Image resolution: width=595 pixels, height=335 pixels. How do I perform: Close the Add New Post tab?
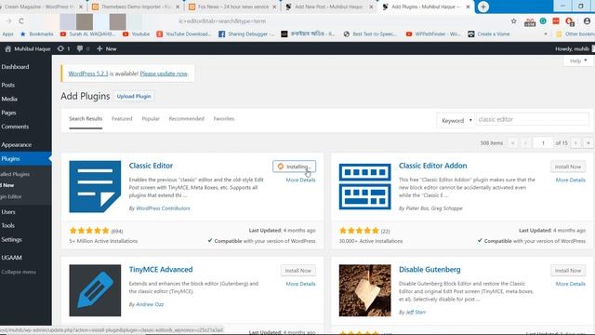[371, 7]
